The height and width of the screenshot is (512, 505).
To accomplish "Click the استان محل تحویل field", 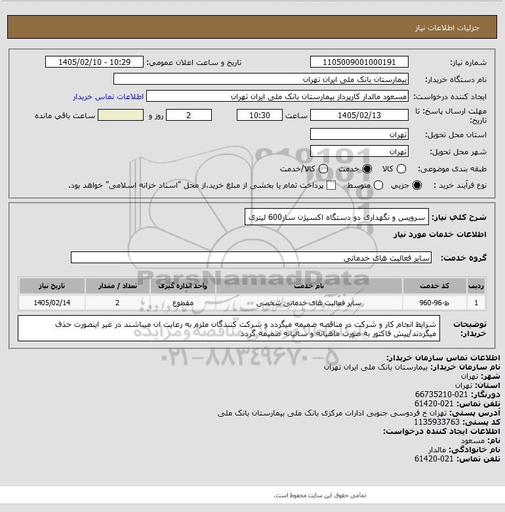I will [359, 134].
